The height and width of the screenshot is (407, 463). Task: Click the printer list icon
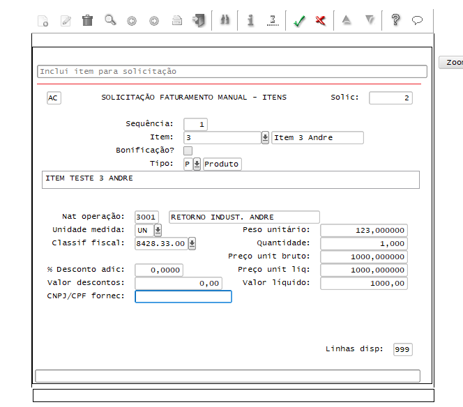tap(177, 20)
